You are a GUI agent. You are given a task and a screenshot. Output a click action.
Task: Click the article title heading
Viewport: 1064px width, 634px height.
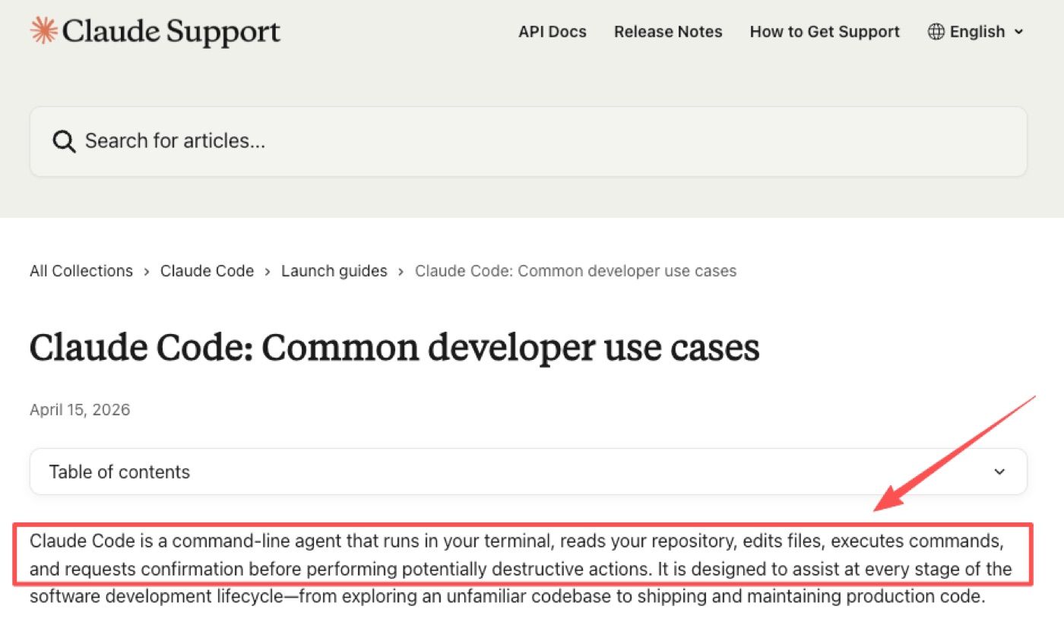[x=394, y=348]
